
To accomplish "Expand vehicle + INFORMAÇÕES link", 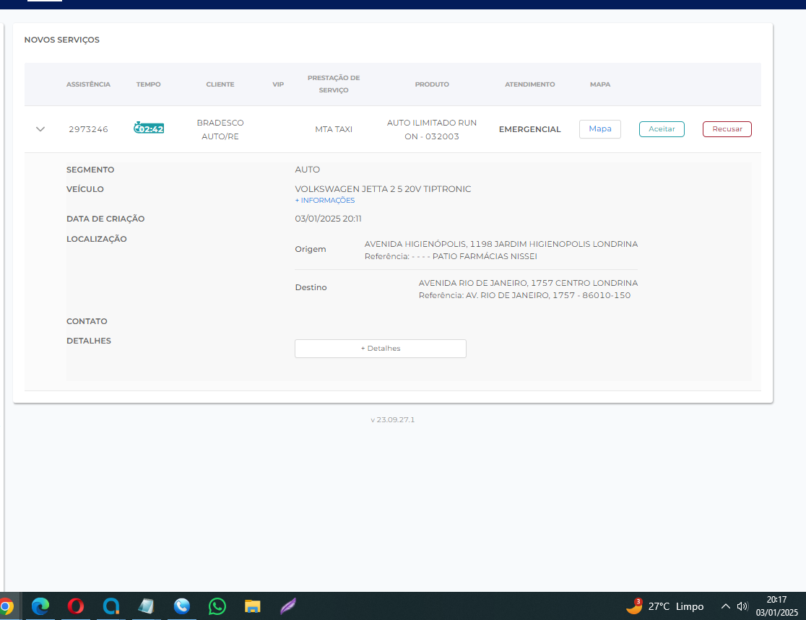I will 325,201.
